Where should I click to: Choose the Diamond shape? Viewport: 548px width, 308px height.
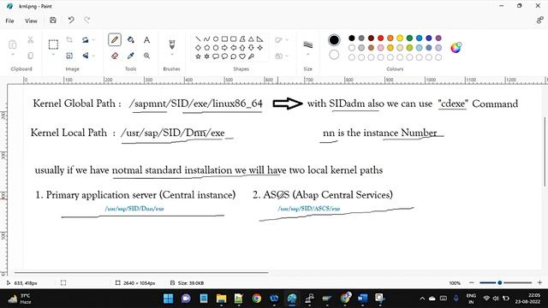198,48
